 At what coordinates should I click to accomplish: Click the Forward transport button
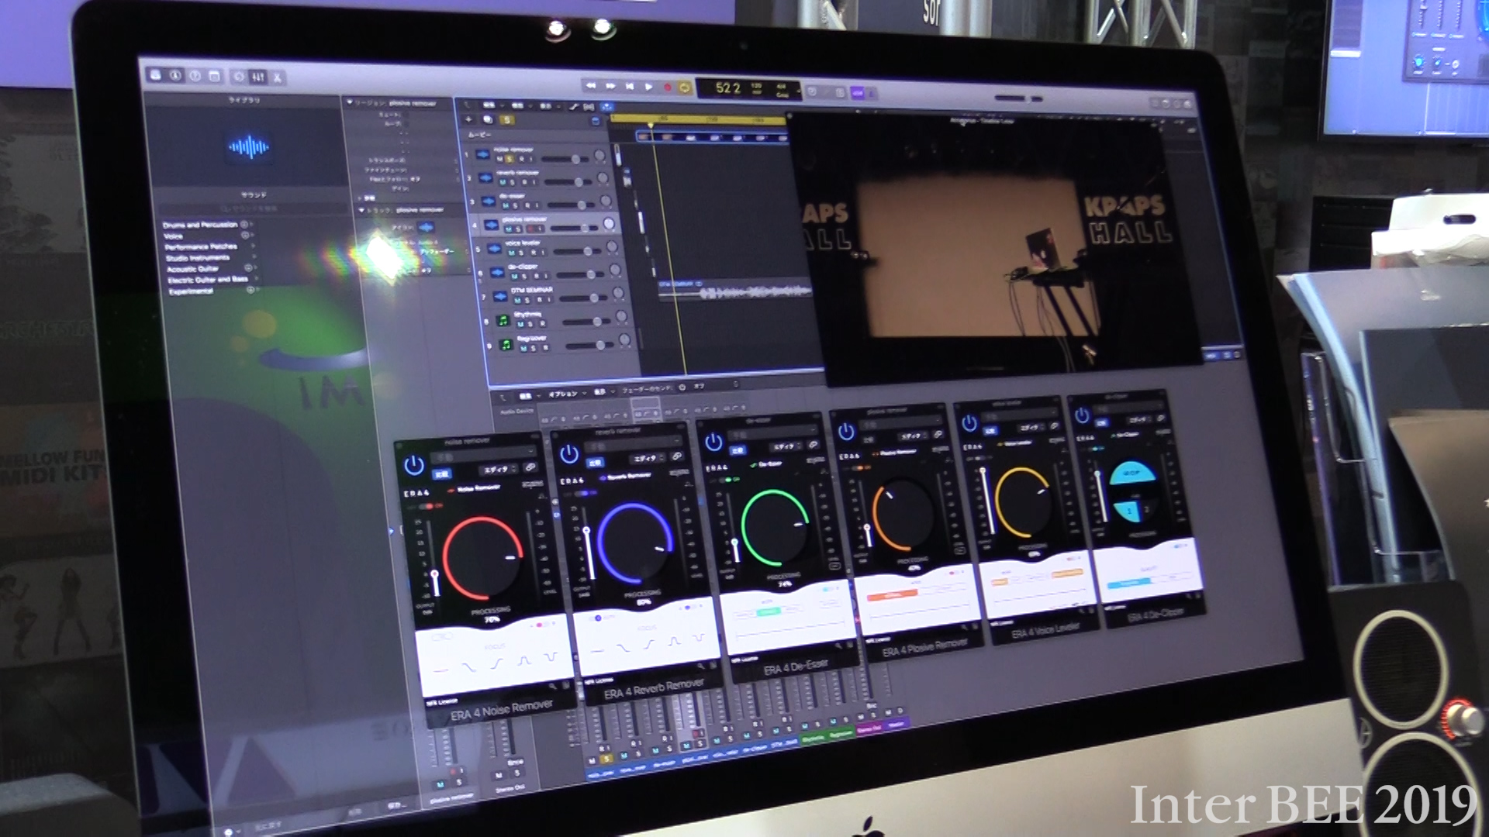610,85
